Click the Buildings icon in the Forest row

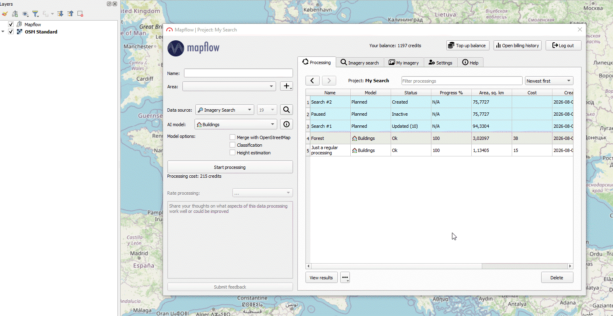point(355,138)
